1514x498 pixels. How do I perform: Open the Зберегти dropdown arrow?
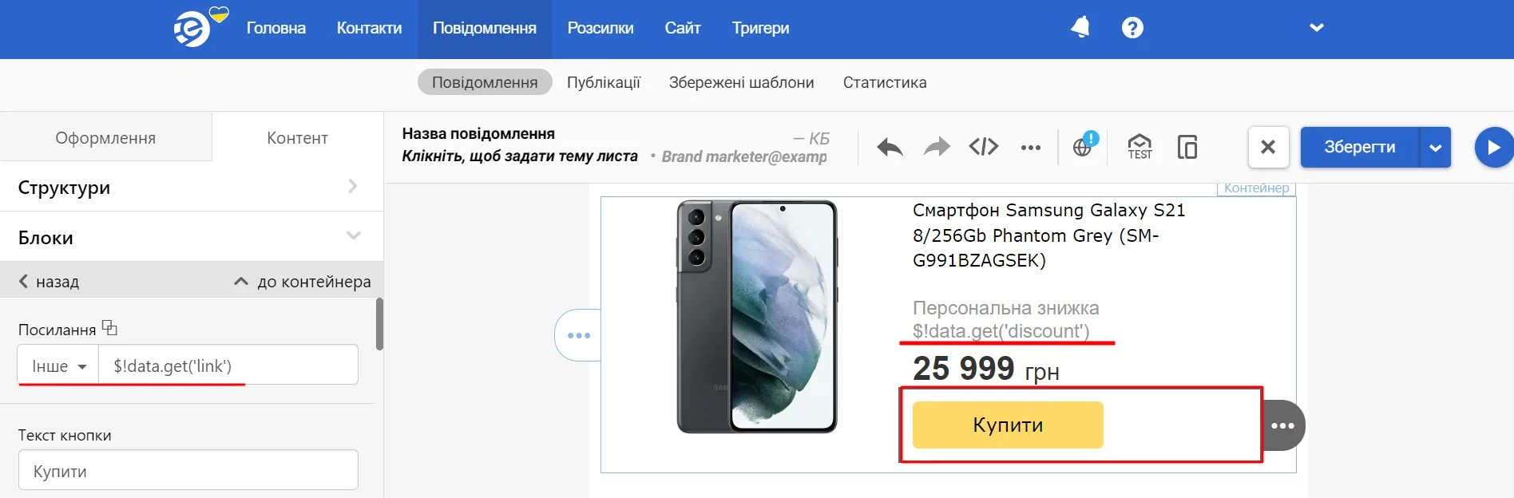(x=1436, y=148)
